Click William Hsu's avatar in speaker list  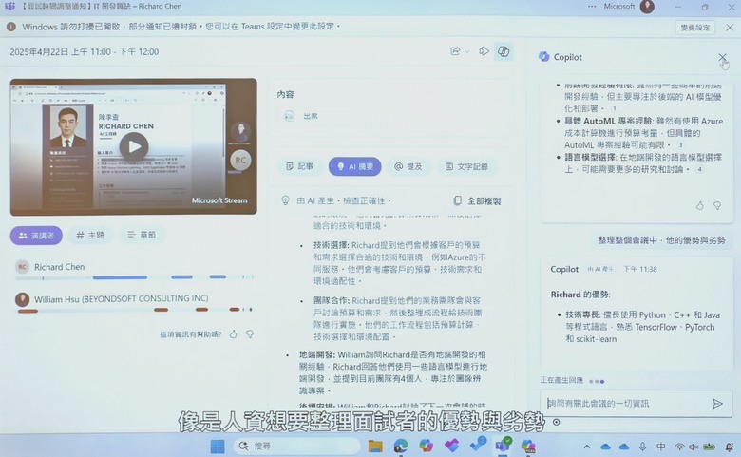point(22,299)
